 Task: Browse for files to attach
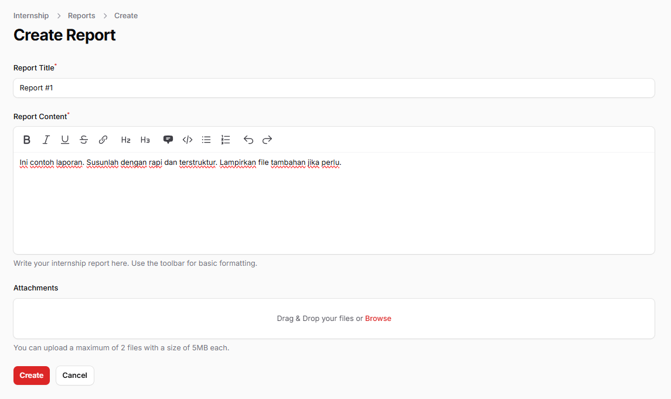coord(378,319)
